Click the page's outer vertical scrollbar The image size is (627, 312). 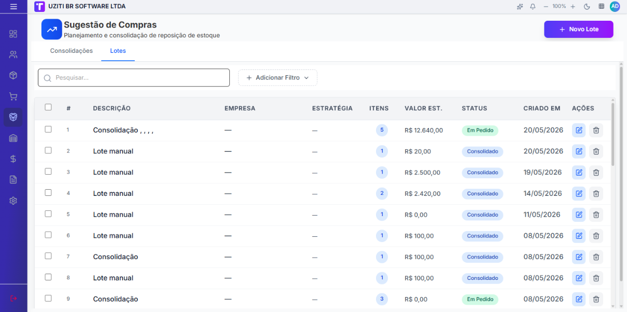621,174
